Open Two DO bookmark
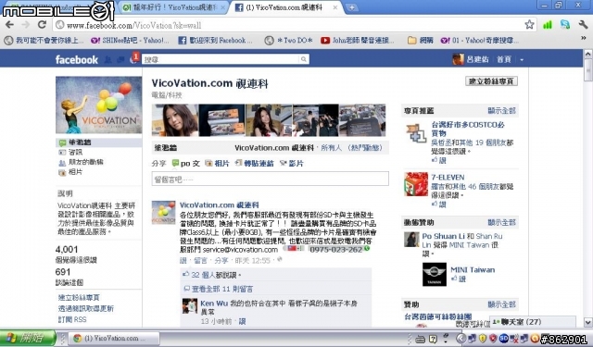593x347 pixels. coord(289,40)
